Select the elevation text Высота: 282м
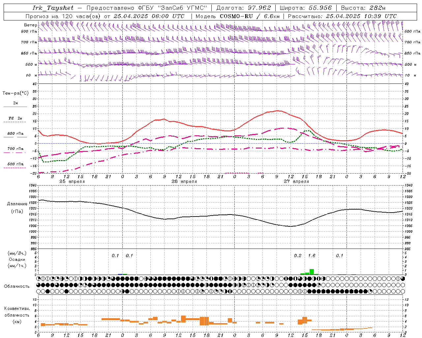The width and height of the screenshot is (422, 338). click(x=363, y=8)
